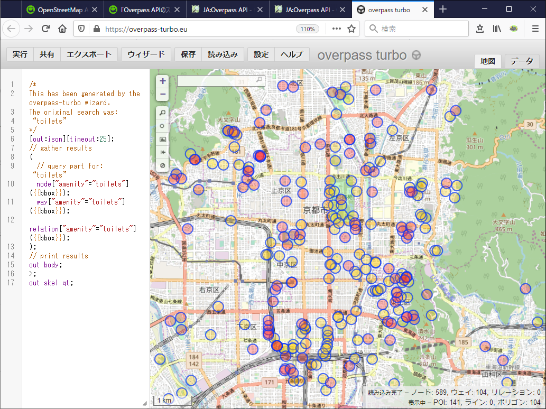Click the locate me circle icon
The image size is (546, 409).
(163, 126)
